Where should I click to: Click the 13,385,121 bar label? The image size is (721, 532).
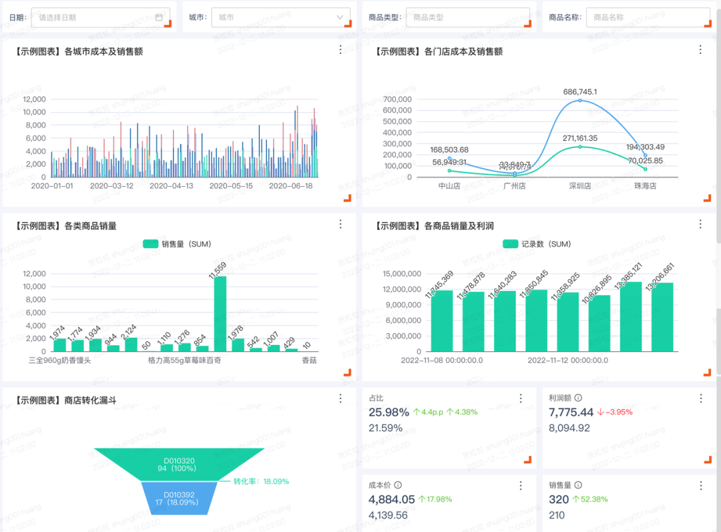pos(628,276)
